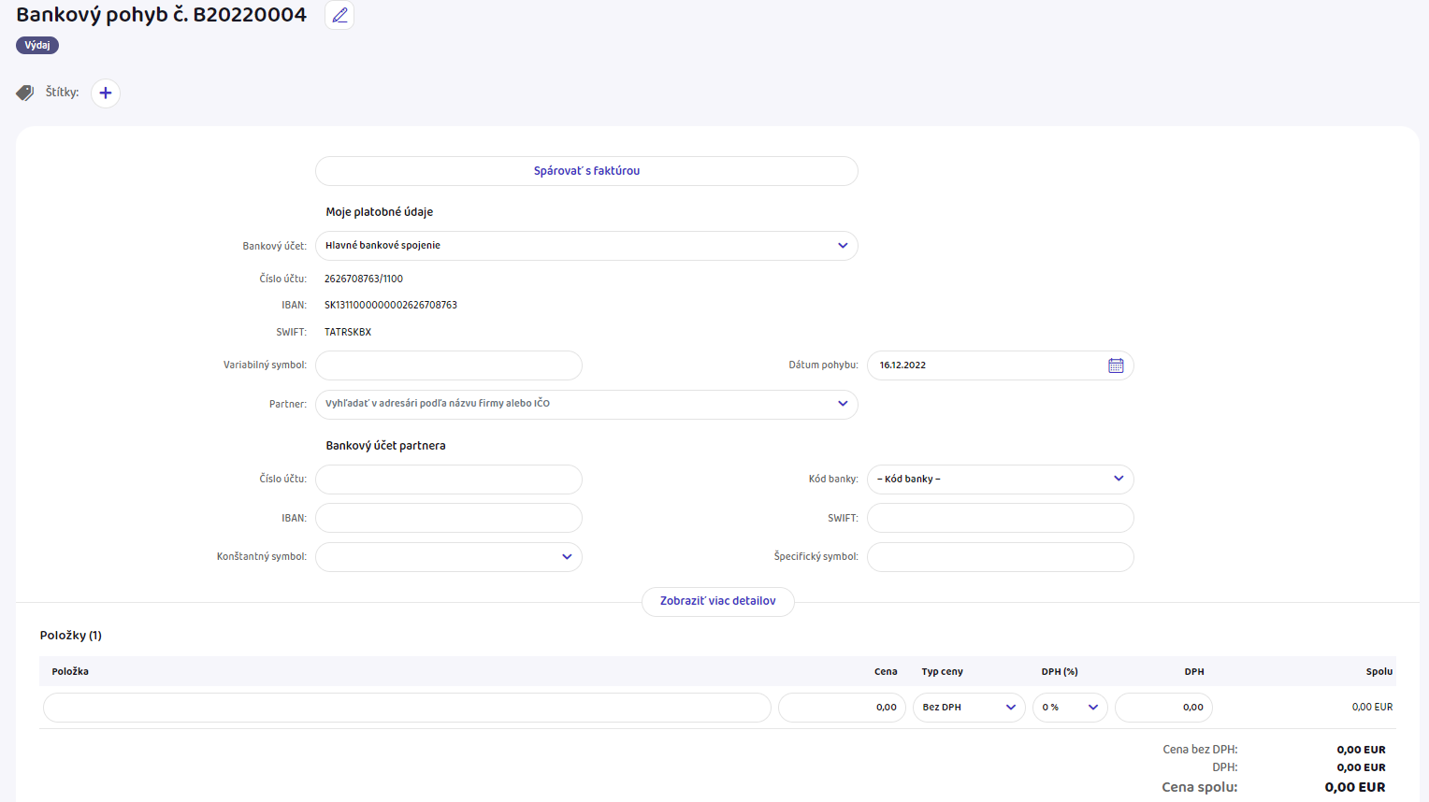Viewport: 1429px width, 802px height.
Task: Open DPH percentage dropdown showing 0 %
Action: coord(1069,708)
